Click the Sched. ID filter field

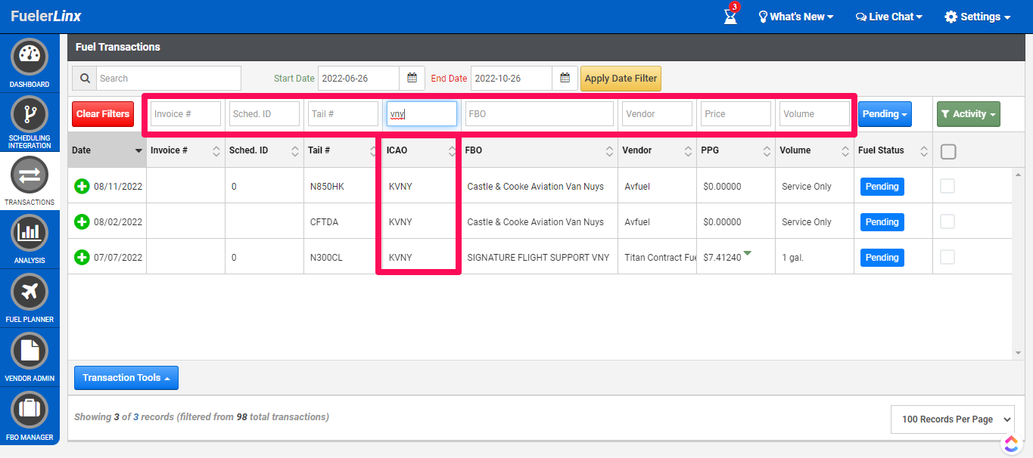tap(264, 114)
